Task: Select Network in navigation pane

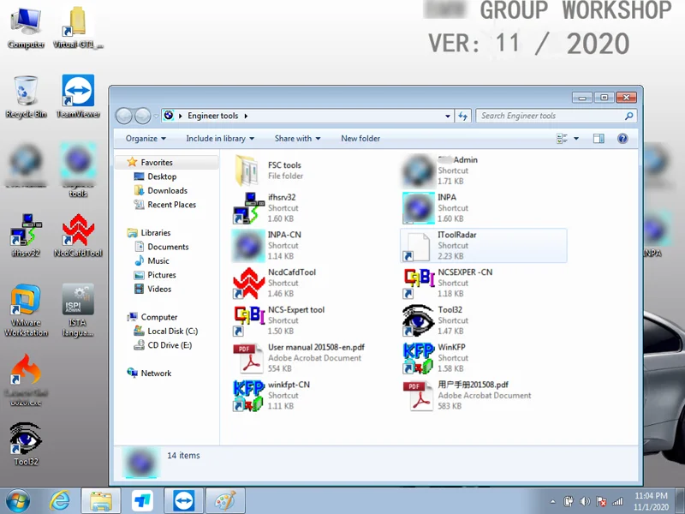Action: (x=156, y=373)
